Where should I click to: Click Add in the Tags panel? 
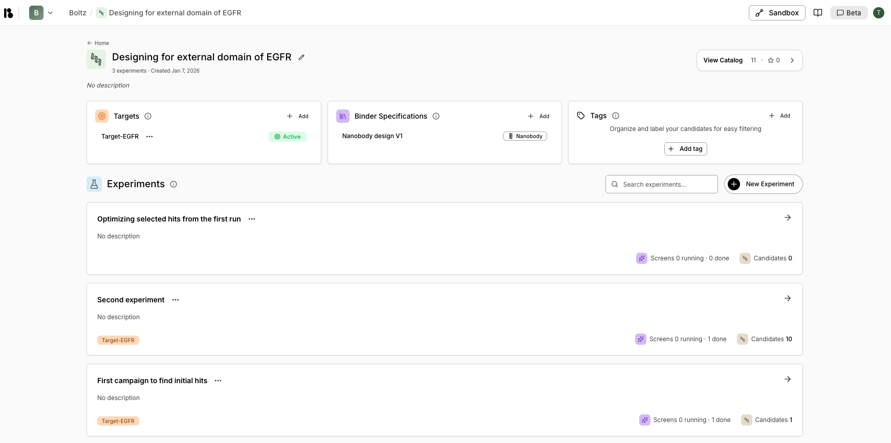pyautogui.click(x=779, y=116)
